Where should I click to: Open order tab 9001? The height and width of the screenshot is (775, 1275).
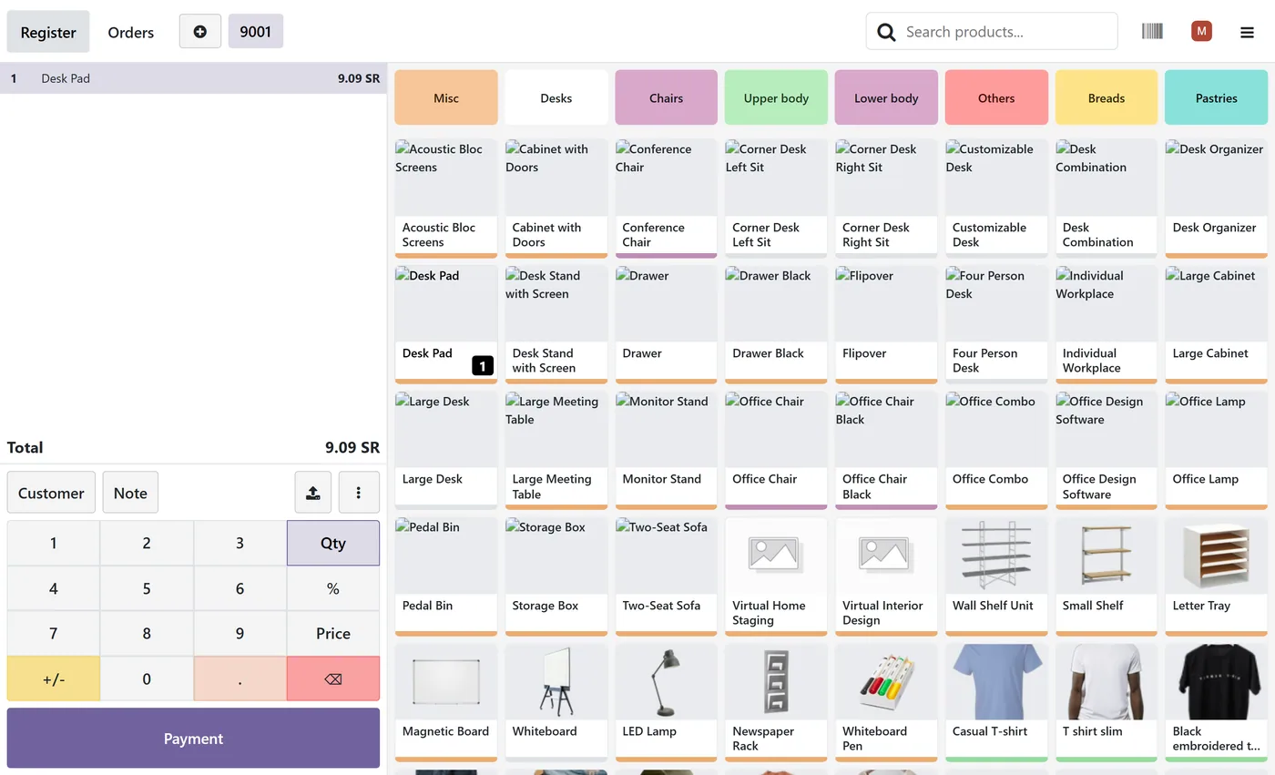click(x=256, y=31)
